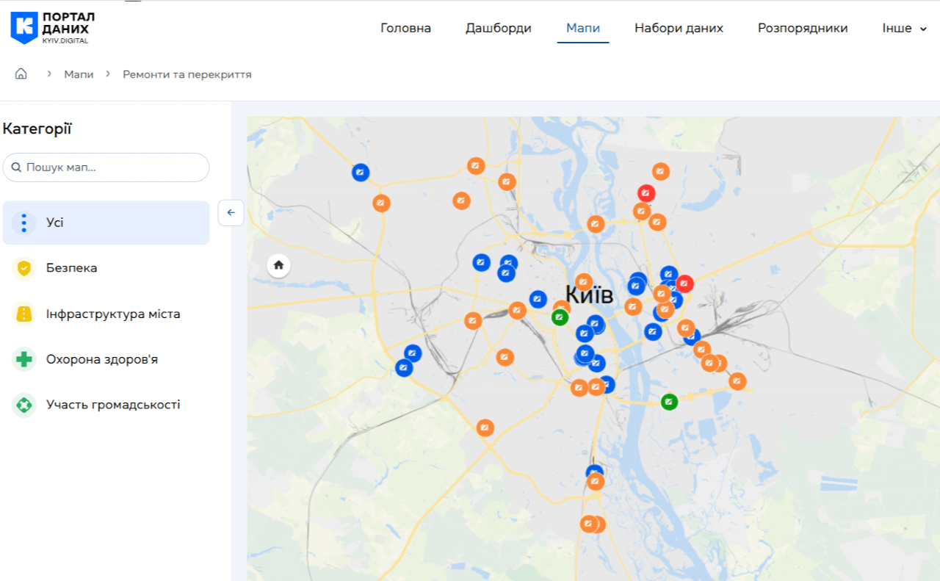Viewport: 940px width, 581px height.
Task: Select the Усі category
Action: [x=106, y=223]
